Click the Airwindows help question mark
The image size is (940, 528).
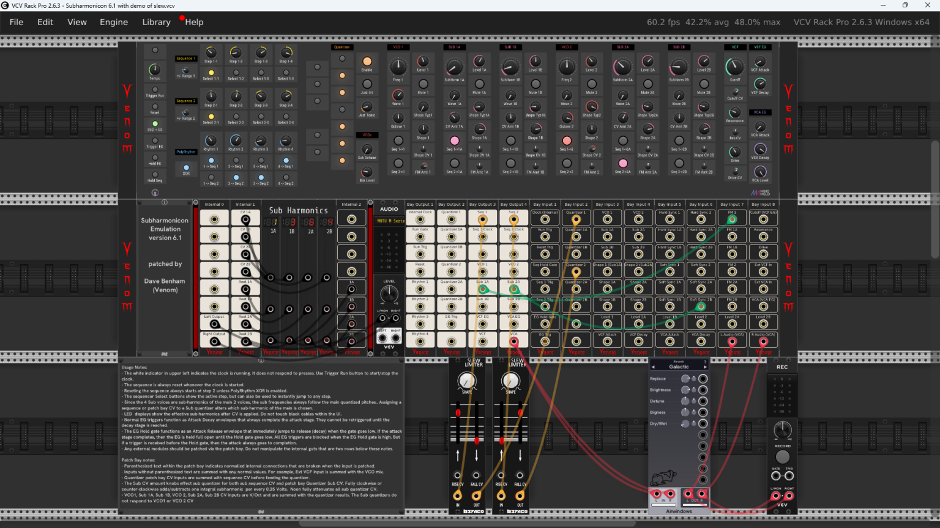(x=705, y=361)
